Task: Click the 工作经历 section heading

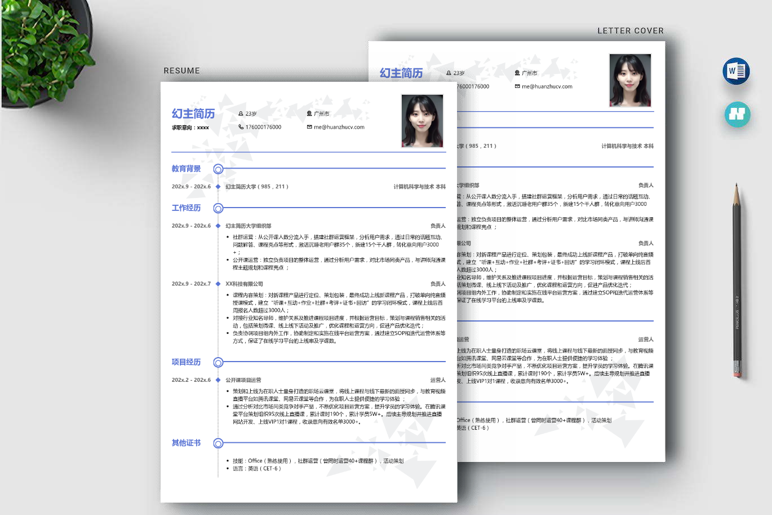Action: [187, 208]
